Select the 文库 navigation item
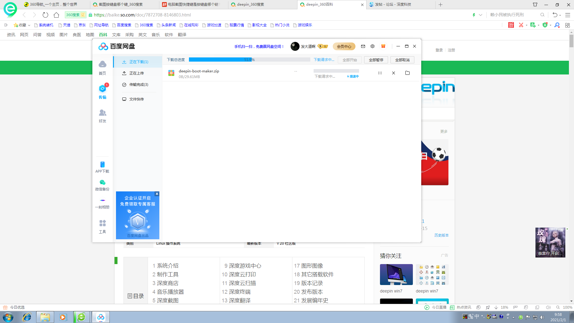 pos(116,35)
